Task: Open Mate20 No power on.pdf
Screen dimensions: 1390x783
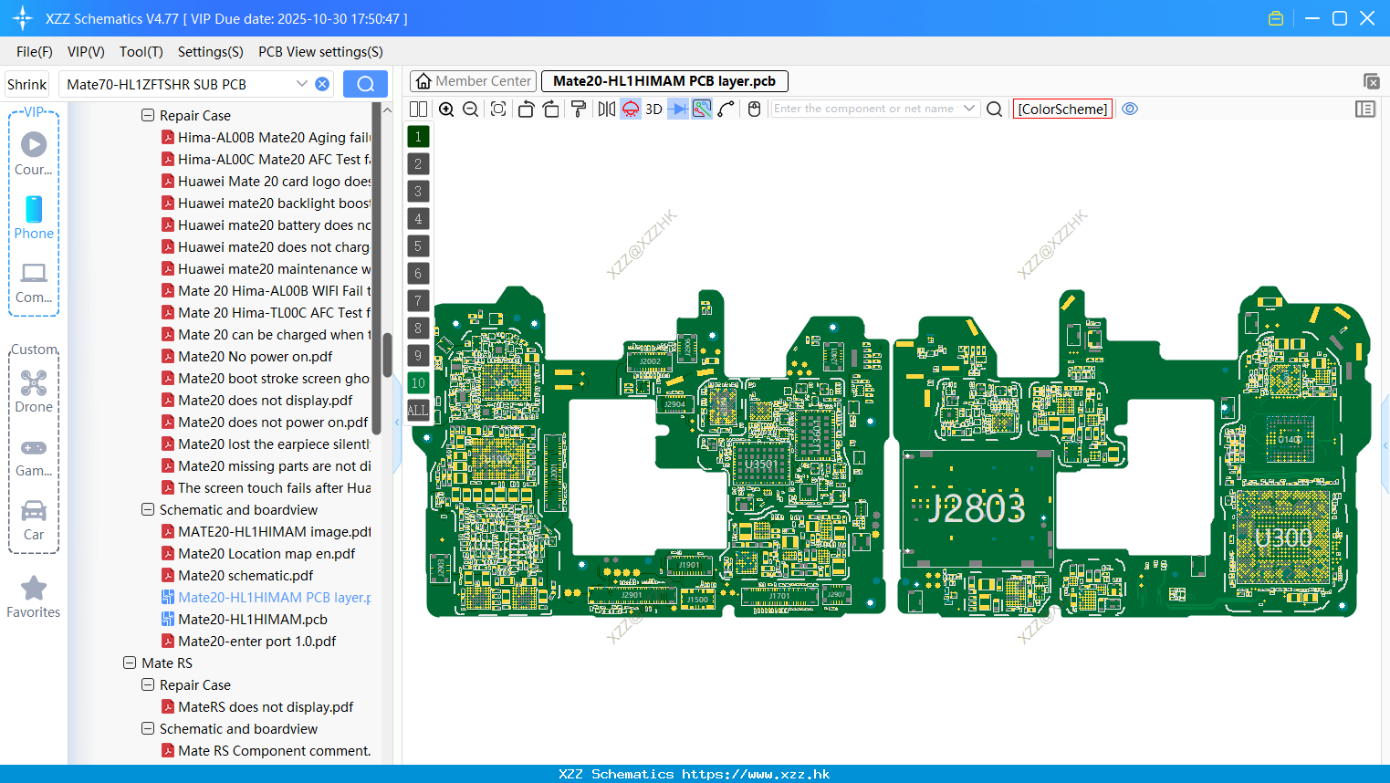Action: point(255,357)
